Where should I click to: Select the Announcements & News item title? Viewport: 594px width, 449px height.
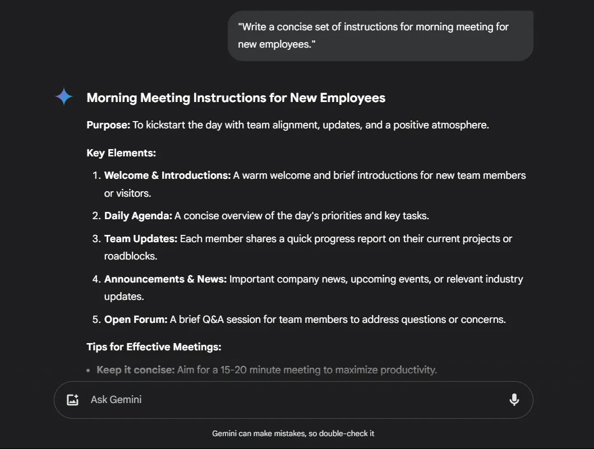tap(165, 279)
